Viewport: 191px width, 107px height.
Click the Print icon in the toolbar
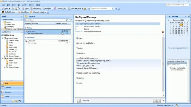pyautogui.click(x=13, y=9)
